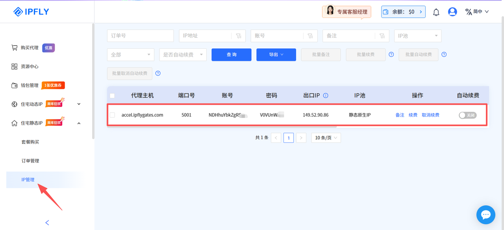504x230 pixels.
Task: Open the 全部 status dropdown
Action: tap(131, 55)
